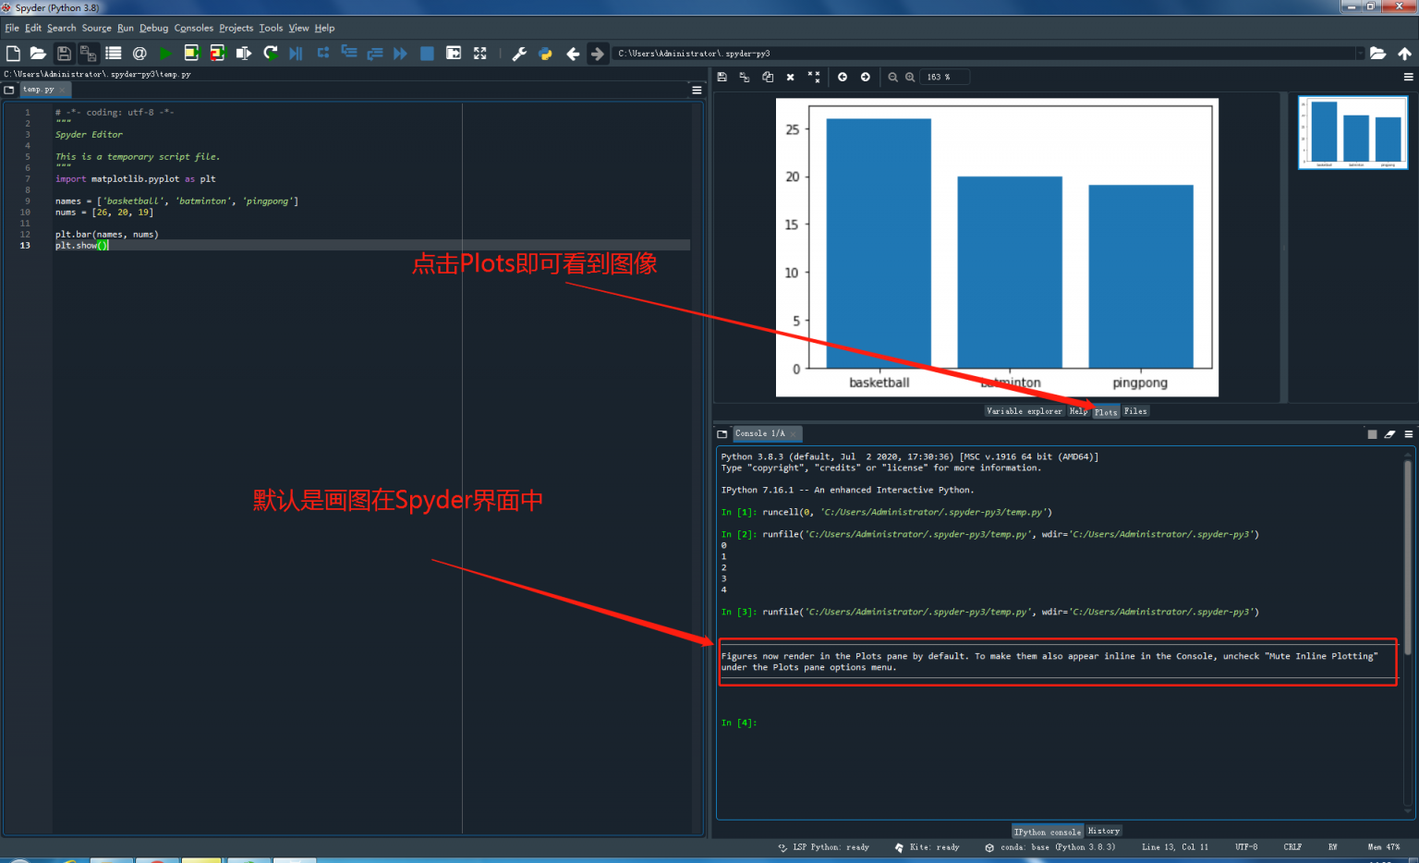Run the file with the green play button

point(165,54)
